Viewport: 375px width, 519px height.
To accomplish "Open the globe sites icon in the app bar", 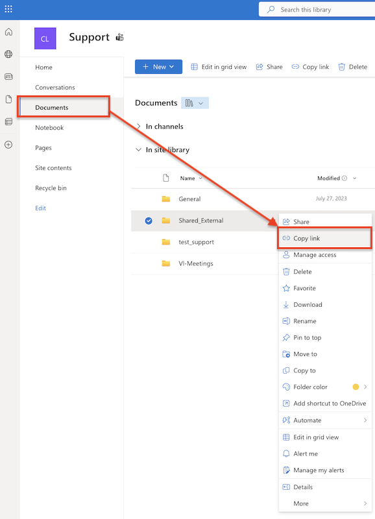I will (x=8, y=54).
